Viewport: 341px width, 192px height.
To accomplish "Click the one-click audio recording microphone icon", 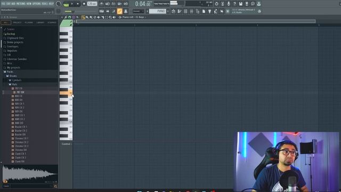I will (x=229, y=4).
